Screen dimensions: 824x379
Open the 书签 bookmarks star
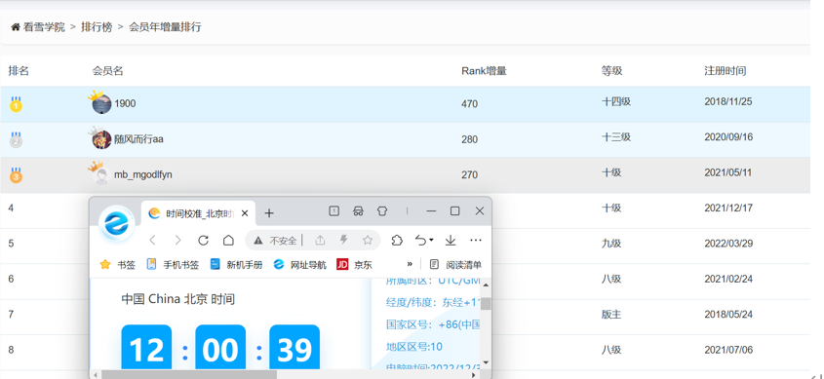click(x=118, y=265)
